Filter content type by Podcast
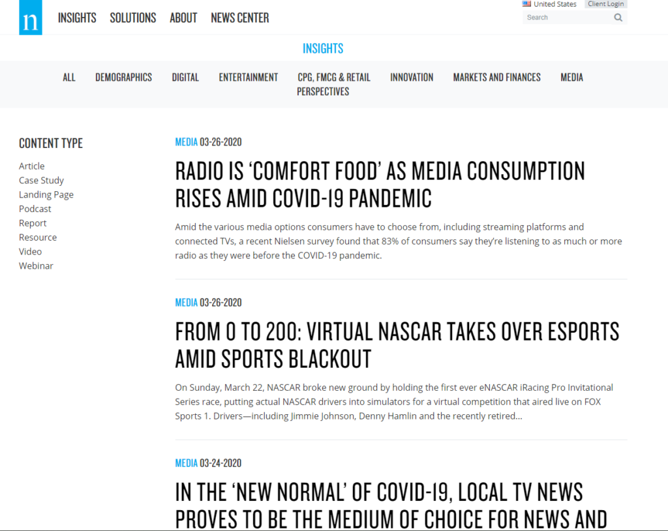The image size is (668, 531). (x=35, y=209)
